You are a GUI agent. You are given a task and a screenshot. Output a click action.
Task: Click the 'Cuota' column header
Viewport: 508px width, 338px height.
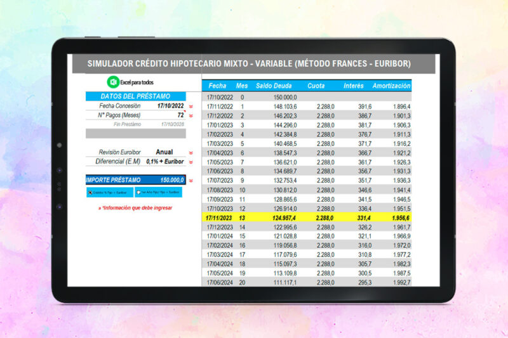pos(316,86)
